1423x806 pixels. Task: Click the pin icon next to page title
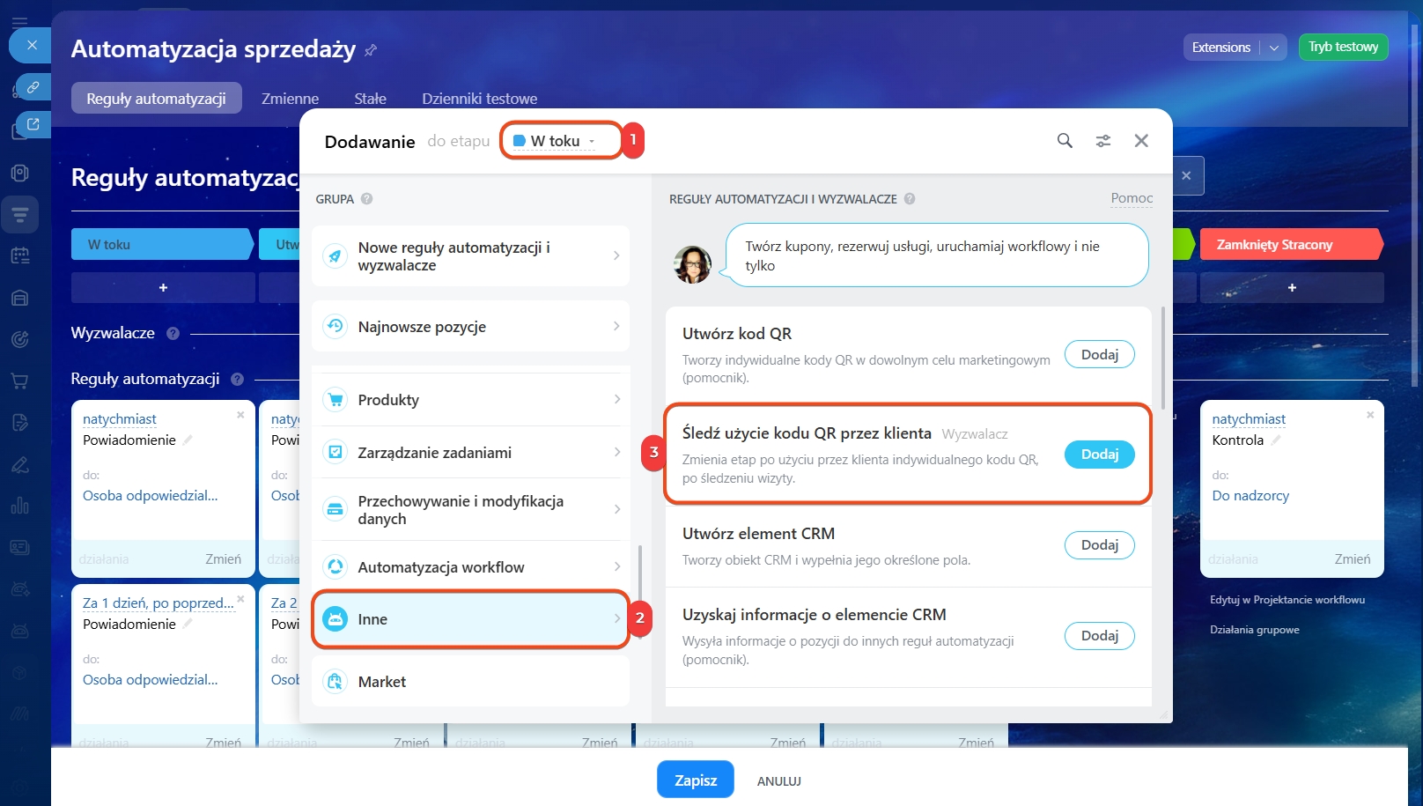coord(371,50)
